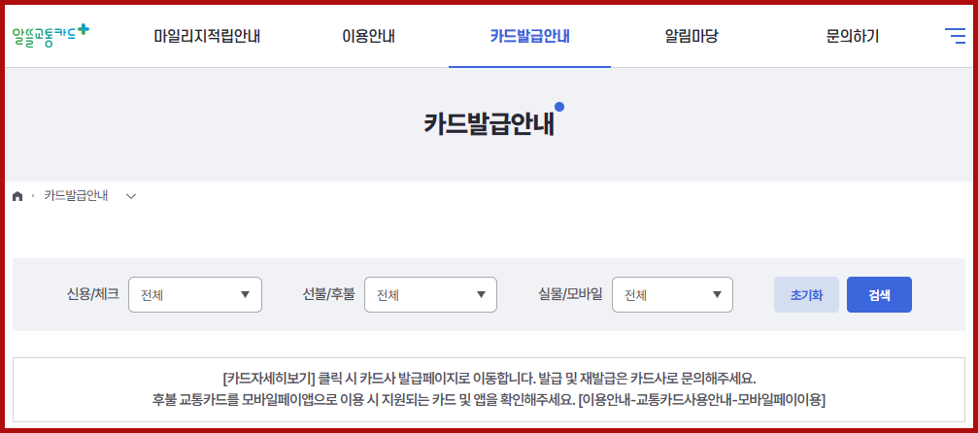This screenshot has height=433, width=978.
Task: Click notice line about 후불 교통카드 모바일페이앱
Action: tap(489, 399)
